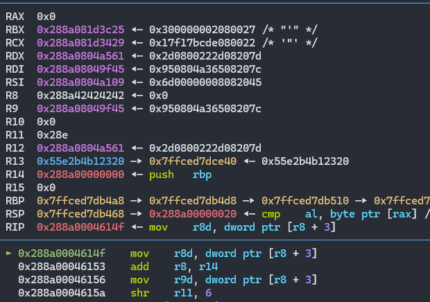
Task: Click RCX pointed value 0x17f17bcde080022
Action: (x=203, y=43)
